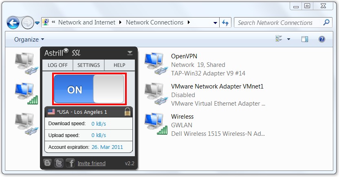The height and width of the screenshot is (177, 339).
Task: Expand the Astrill window menu arrow
Action: [130, 53]
